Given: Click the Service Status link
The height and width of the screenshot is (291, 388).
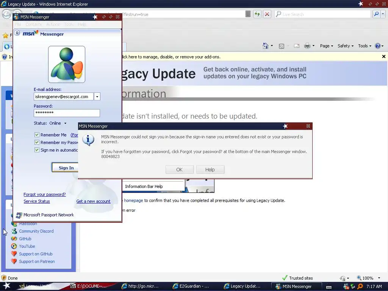Looking at the screenshot, I should (37, 202).
